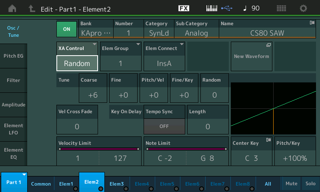The image size is (320, 192).
Task: Open the XA Control Random dropdown
Action: click(x=77, y=63)
